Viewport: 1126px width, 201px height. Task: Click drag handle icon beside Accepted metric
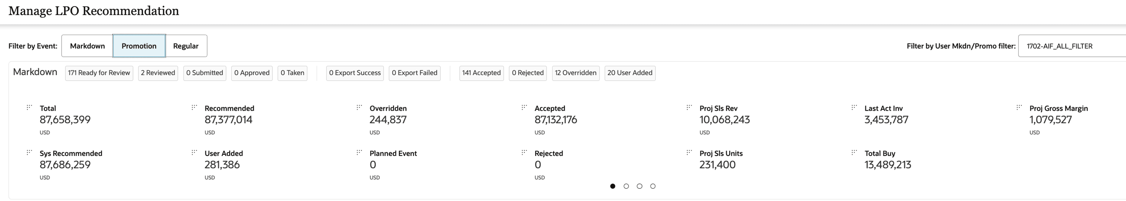(x=524, y=107)
